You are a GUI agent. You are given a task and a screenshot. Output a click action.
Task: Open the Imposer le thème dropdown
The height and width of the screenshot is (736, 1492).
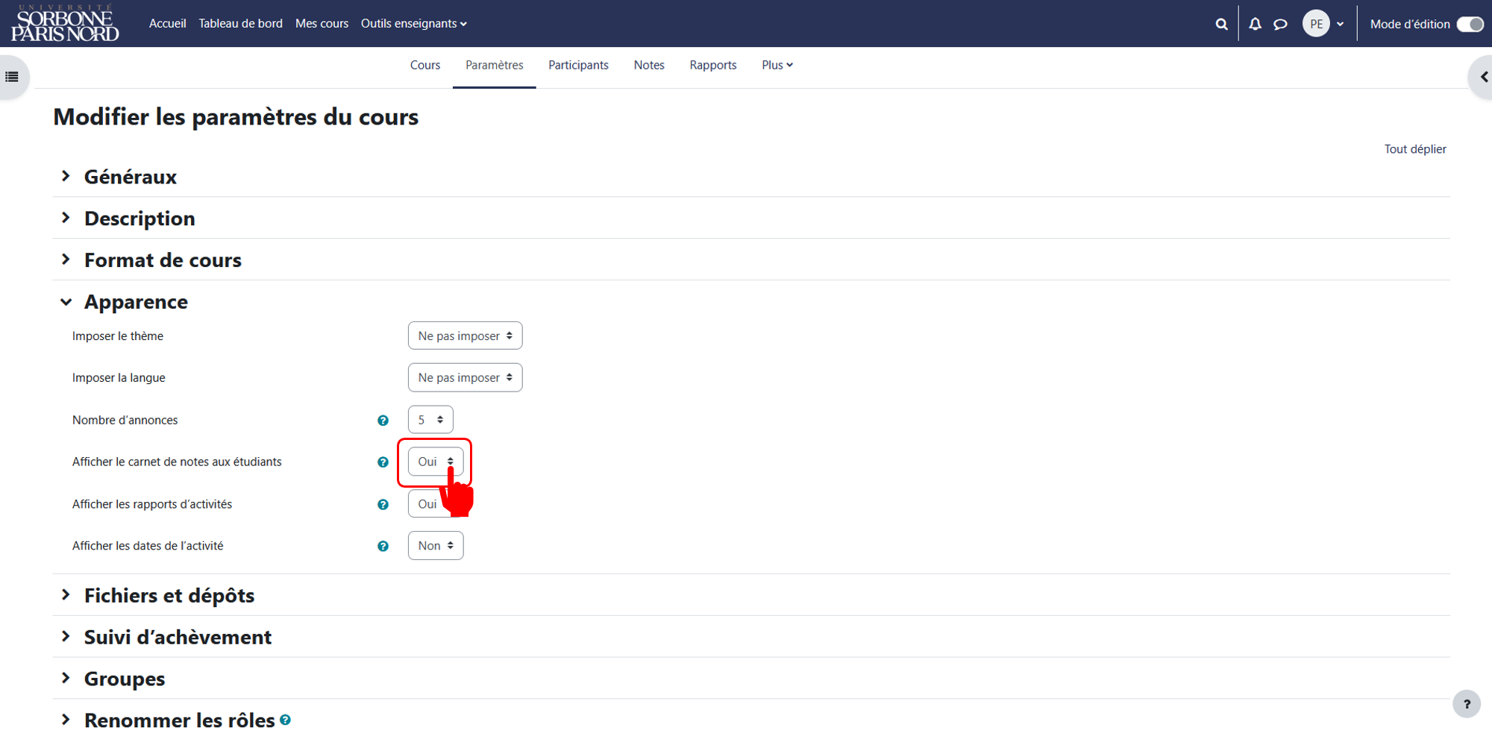coord(465,336)
